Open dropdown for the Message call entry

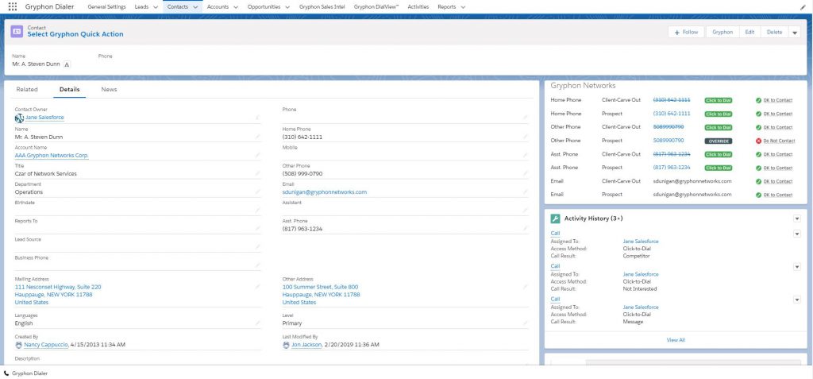797,300
